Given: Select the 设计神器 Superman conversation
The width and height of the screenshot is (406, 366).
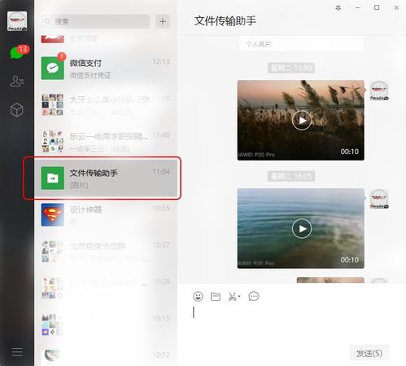Looking at the screenshot, I should pyautogui.click(x=106, y=215).
